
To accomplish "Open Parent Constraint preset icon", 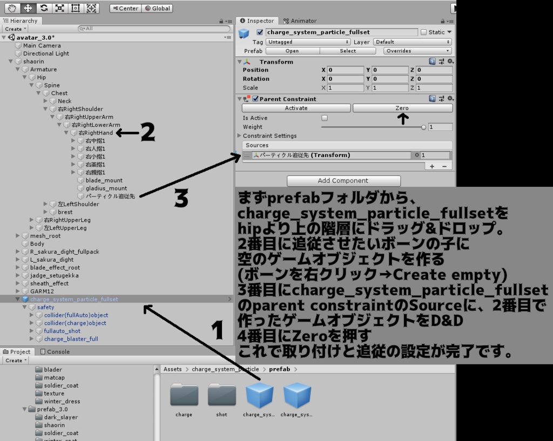I will click(442, 98).
